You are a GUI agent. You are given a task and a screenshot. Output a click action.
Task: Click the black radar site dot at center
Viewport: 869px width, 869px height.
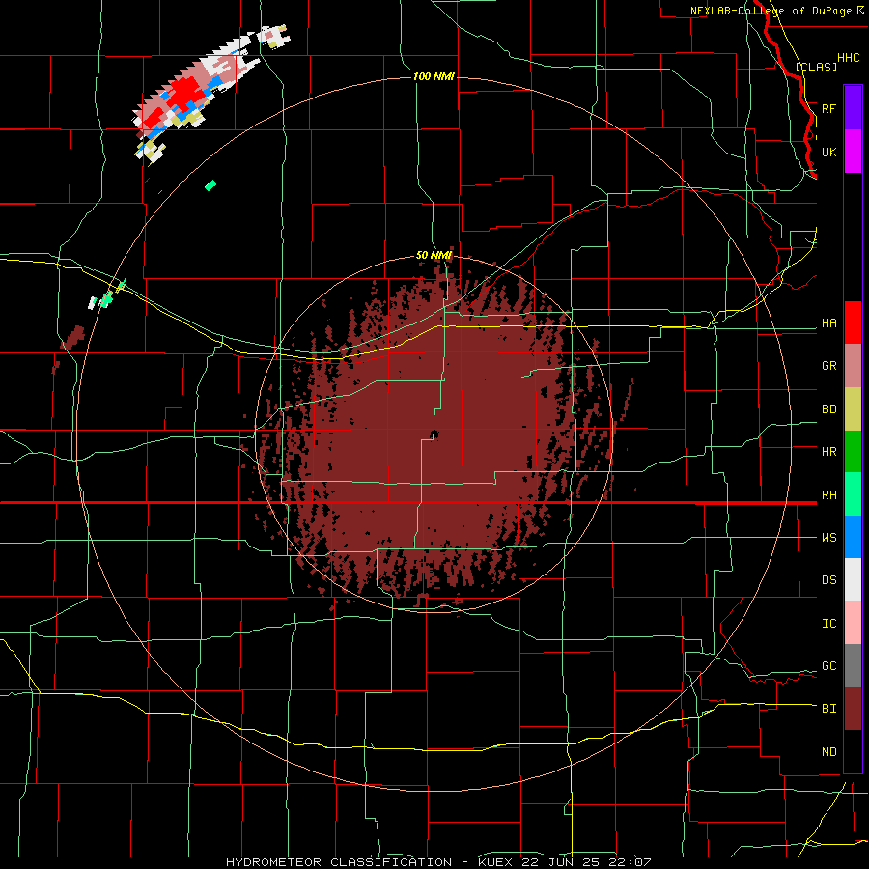(x=434, y=435)
